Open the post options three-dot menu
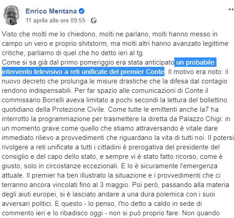 pos(231,9)
